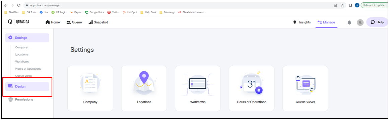Open the Company settings card
The height and width of the screenshot is (120, 389).
point(90,88)
